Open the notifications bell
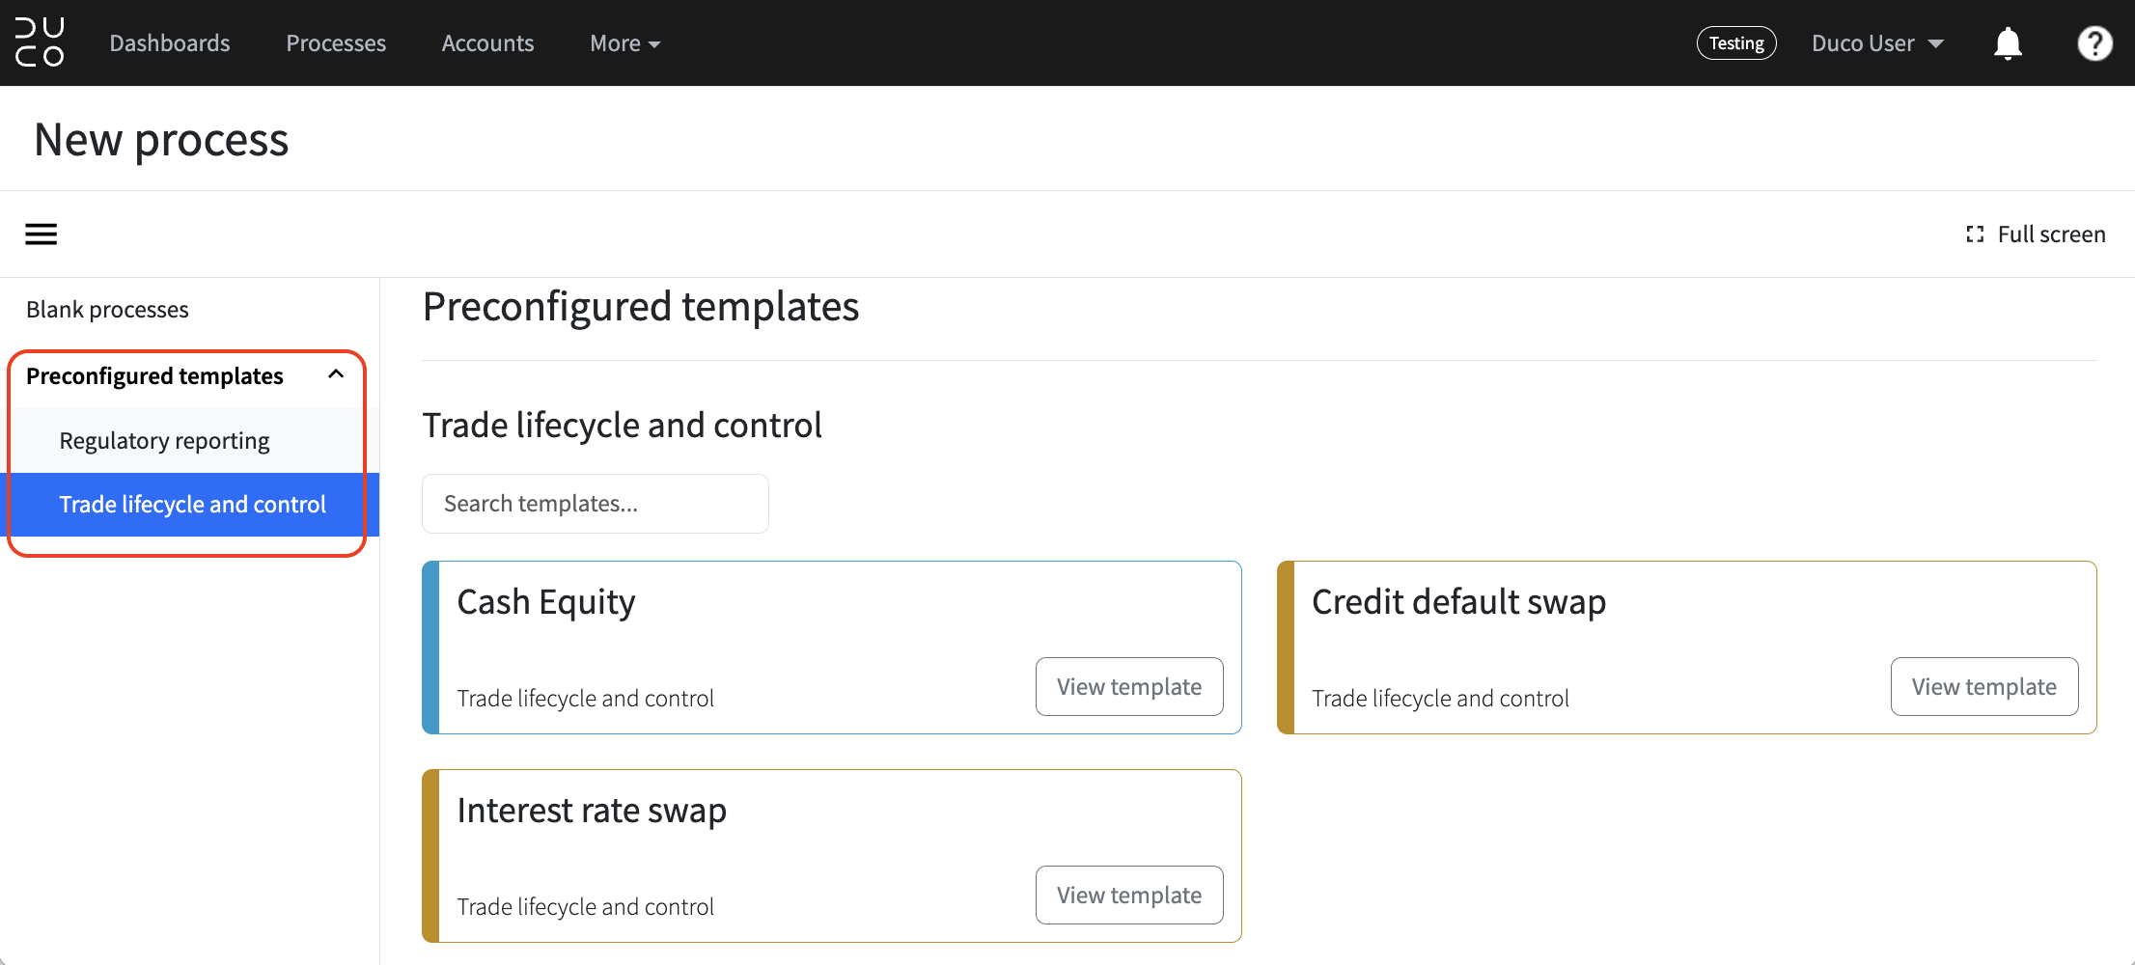Screen dimensions: 2135x965 [x=2008, y=43]
